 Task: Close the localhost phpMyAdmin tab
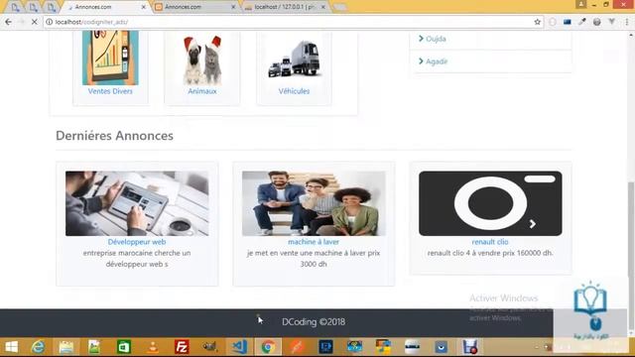tap(323, 7)
